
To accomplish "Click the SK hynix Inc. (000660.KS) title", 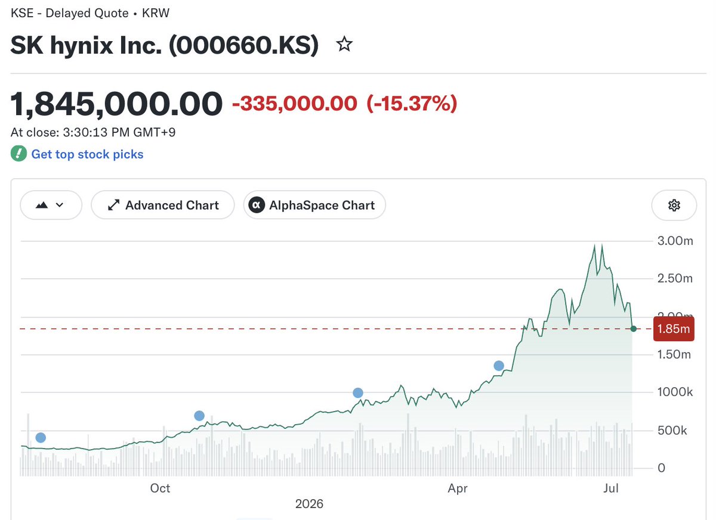I will (165, 45).
